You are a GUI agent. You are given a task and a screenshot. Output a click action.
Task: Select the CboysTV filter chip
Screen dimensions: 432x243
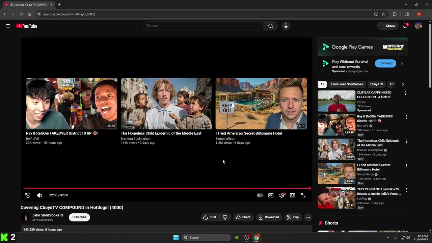tap(377, 84)
